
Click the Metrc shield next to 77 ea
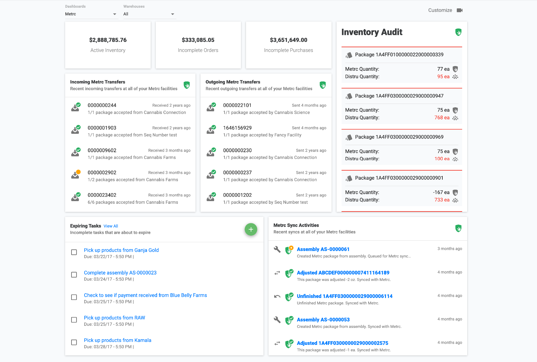455,69
